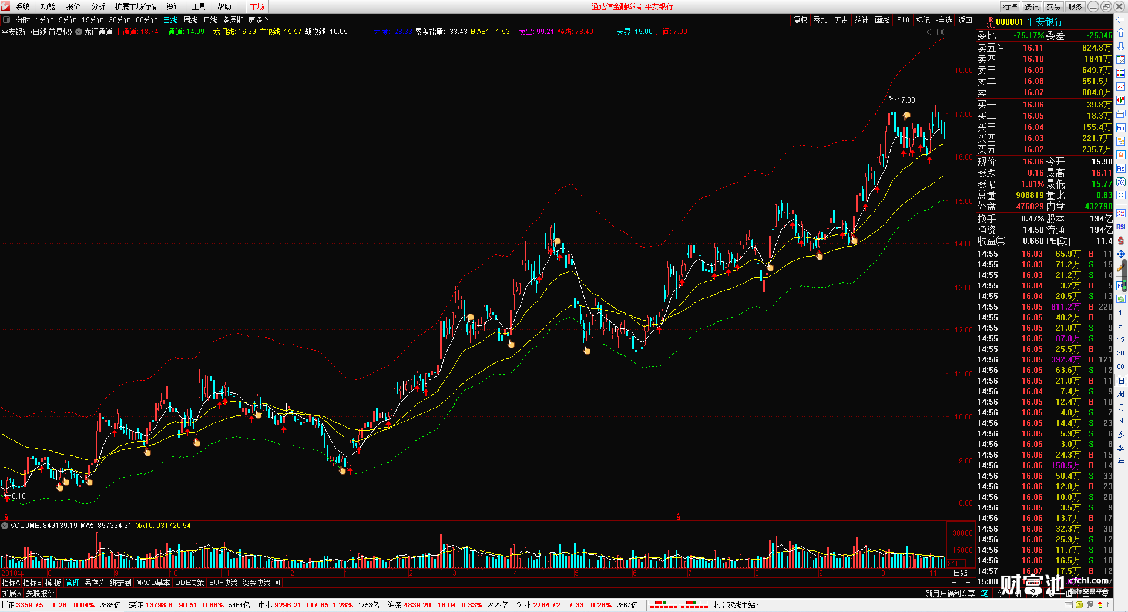Open the RSI indicator sidebar icon
The width and height of the screenshot is (1128, 612).
1121,227
